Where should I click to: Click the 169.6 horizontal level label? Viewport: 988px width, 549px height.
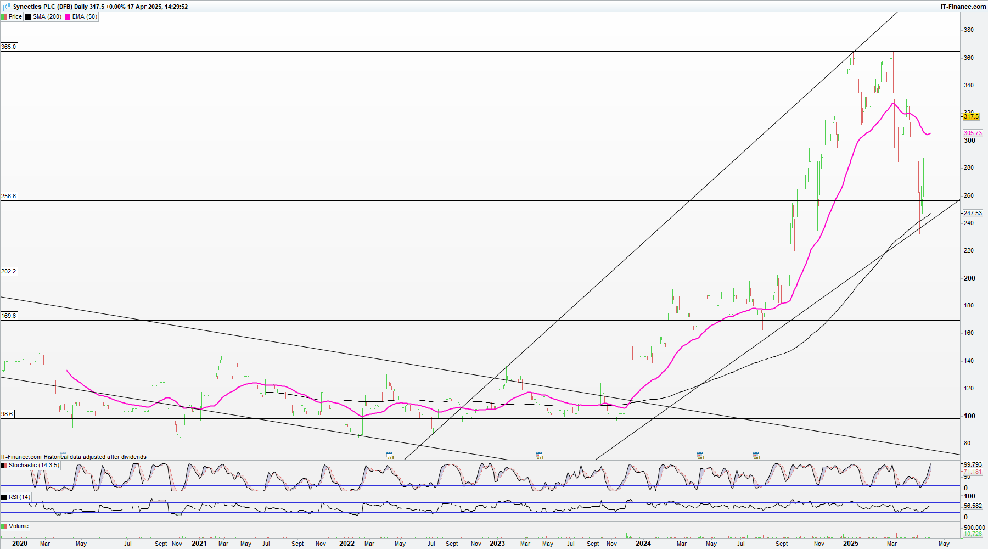9,316
